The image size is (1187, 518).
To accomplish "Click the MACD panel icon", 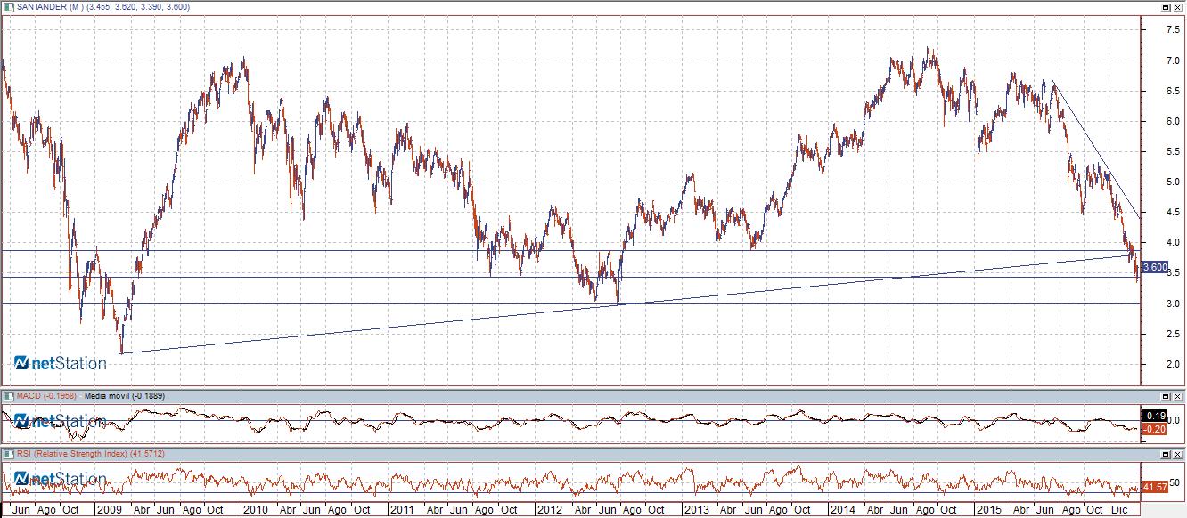I will (8, 395).
